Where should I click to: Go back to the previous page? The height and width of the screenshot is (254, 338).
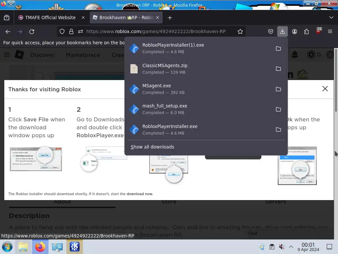[x=8, y=31]
